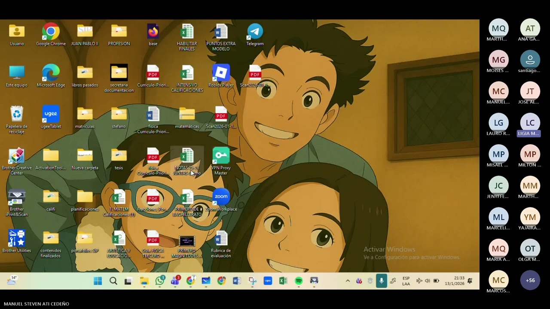Select the ActivationTool folder

pyautogui.click(x=51, y=159)
